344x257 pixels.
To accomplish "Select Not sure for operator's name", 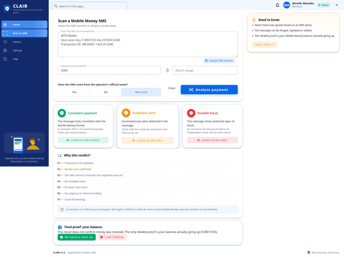I will pyautogui.click(x=141, y=92).
